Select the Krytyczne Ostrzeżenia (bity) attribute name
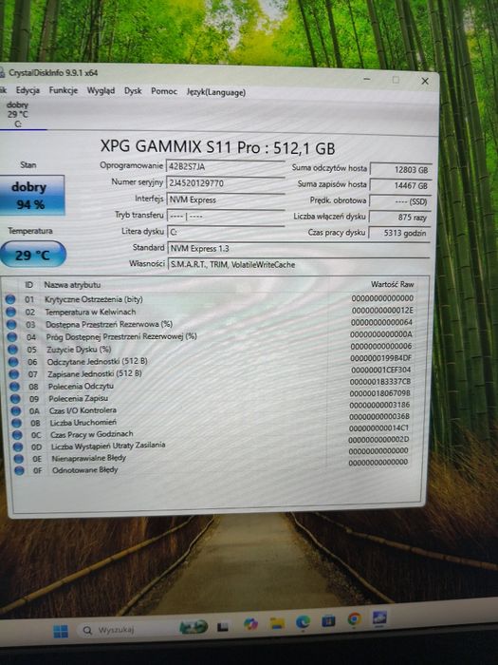Screen dimensions: 498x665 pos(94,299)
